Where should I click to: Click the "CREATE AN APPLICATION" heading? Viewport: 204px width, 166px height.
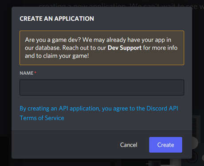click(57, 19)
